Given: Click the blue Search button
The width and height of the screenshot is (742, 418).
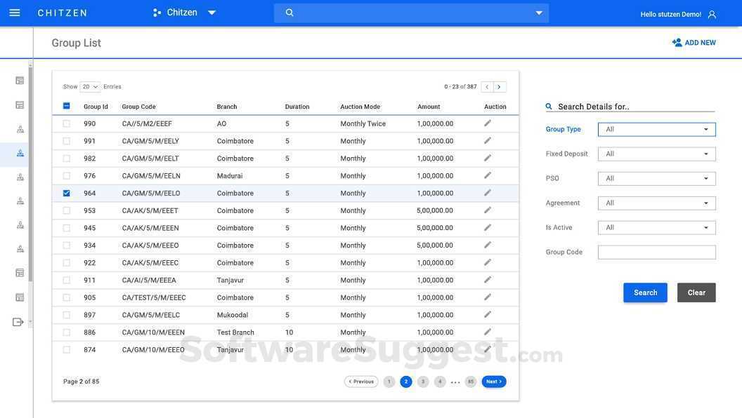Looking at the screenshot, I should tap(645, 293).
